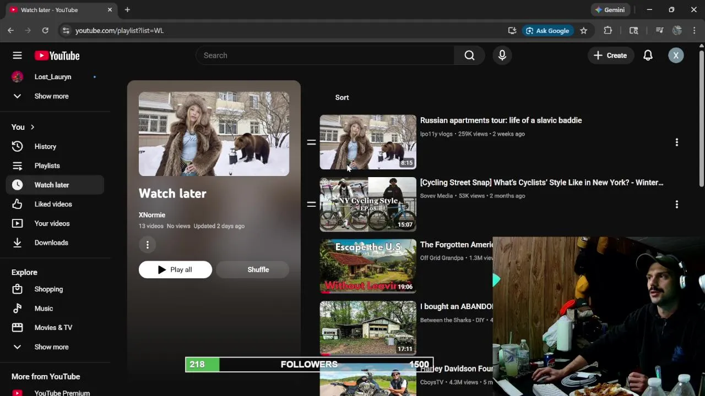
Task: Click install app icon in address bar
Action: (x=512, y=31)
